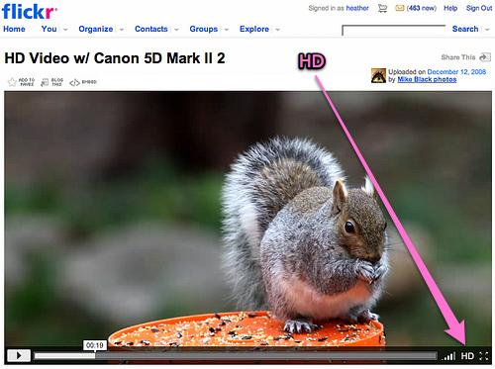
Task: Open the Explore page
Action: (254, 29)
